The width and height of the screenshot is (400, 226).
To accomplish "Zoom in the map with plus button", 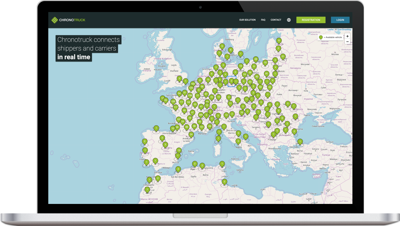I will pyautogui.click(x=347, y=36).
